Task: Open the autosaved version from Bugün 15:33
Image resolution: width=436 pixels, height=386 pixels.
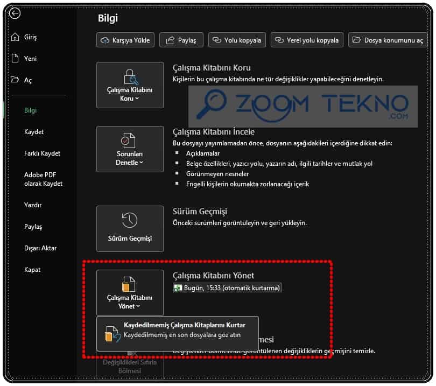Action: tap(227, 288)
